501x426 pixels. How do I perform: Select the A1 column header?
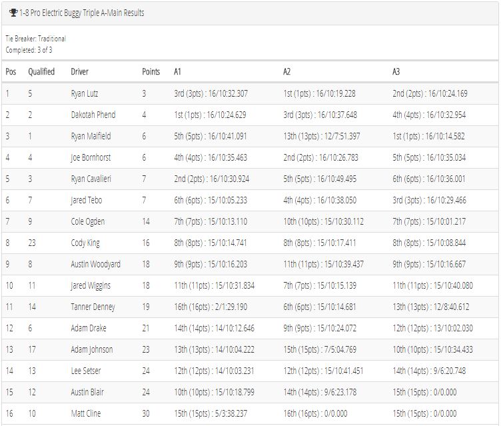[x=177, y=71]
